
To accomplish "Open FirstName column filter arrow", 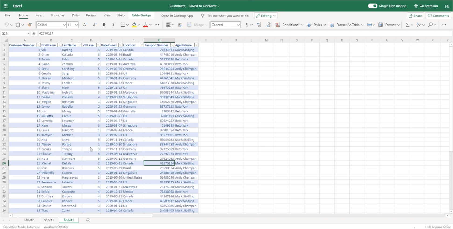I will tap(59, 45).
